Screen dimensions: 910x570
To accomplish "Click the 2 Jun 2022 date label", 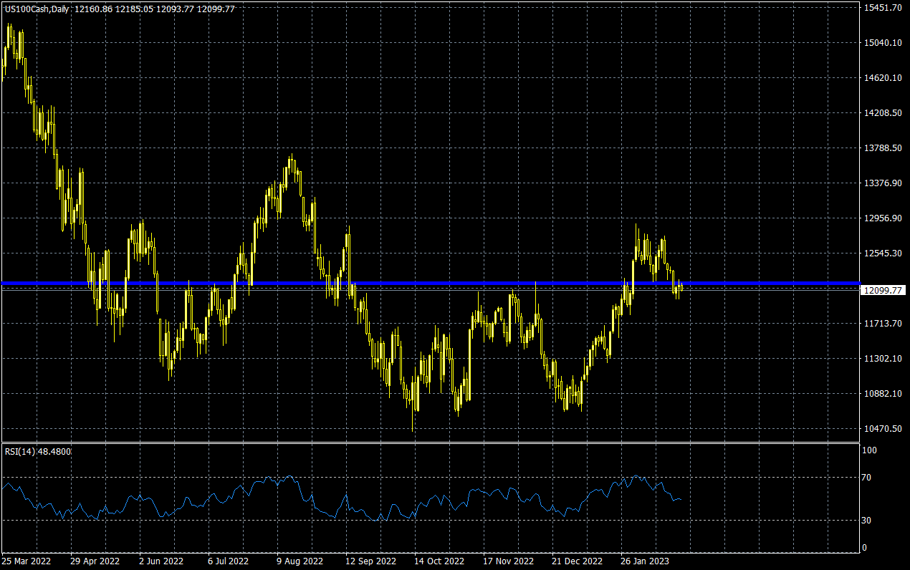I will (x=161, y=561).
